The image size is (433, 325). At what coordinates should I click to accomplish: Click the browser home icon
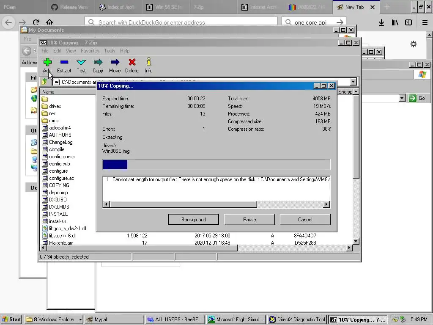pyautogui.click(x=49, y=22)
